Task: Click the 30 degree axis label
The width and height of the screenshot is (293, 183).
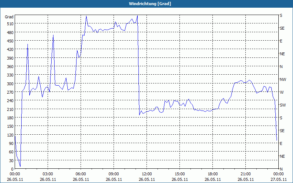Action: coord(11,160)
